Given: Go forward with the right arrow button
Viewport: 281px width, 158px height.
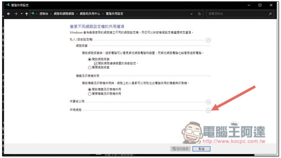Looking at the screenshot, I should pyautogui.click(x=16, y=14).
